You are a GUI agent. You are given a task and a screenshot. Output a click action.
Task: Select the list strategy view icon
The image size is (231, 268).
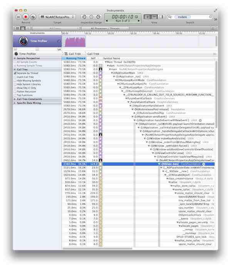(23, 28)
